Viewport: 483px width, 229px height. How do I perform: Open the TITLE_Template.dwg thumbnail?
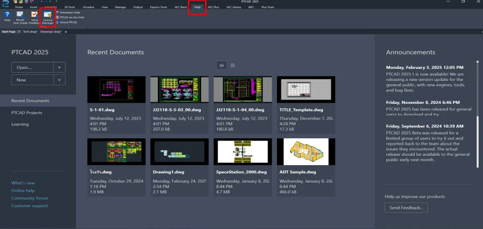point(306,90)
